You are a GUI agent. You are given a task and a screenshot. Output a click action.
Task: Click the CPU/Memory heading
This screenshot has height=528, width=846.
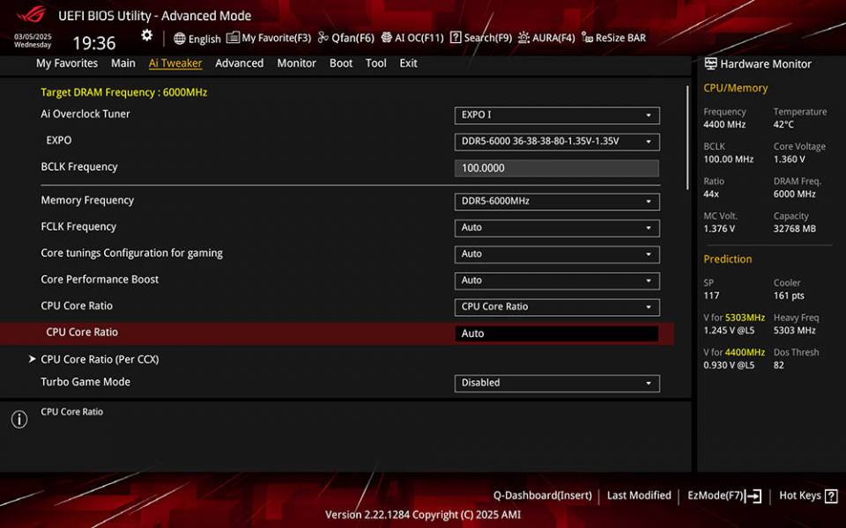(x=735, y=88)
